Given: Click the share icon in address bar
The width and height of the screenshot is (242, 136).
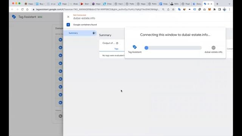Looking at the screenshot, I should (168, 9).
